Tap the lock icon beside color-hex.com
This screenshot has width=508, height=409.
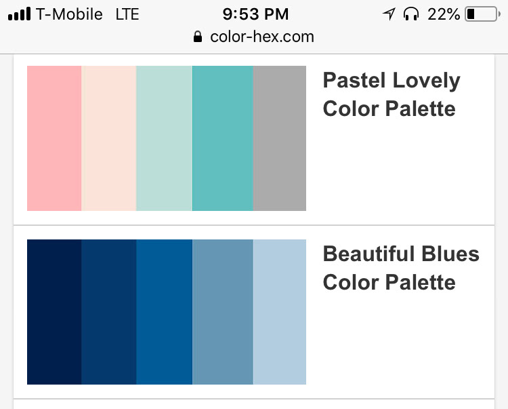[x=198, y=37]
